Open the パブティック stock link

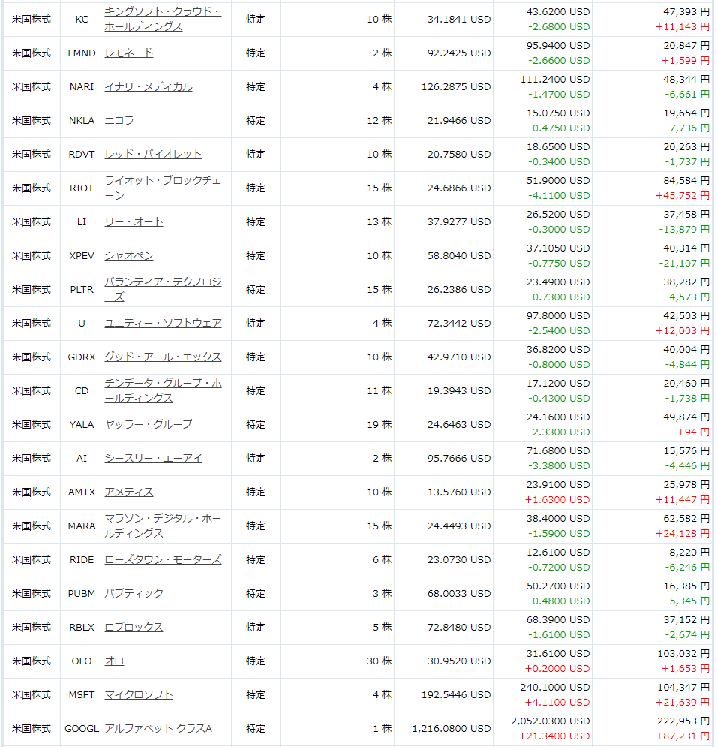pyautogui.click(x=133, y=594)
